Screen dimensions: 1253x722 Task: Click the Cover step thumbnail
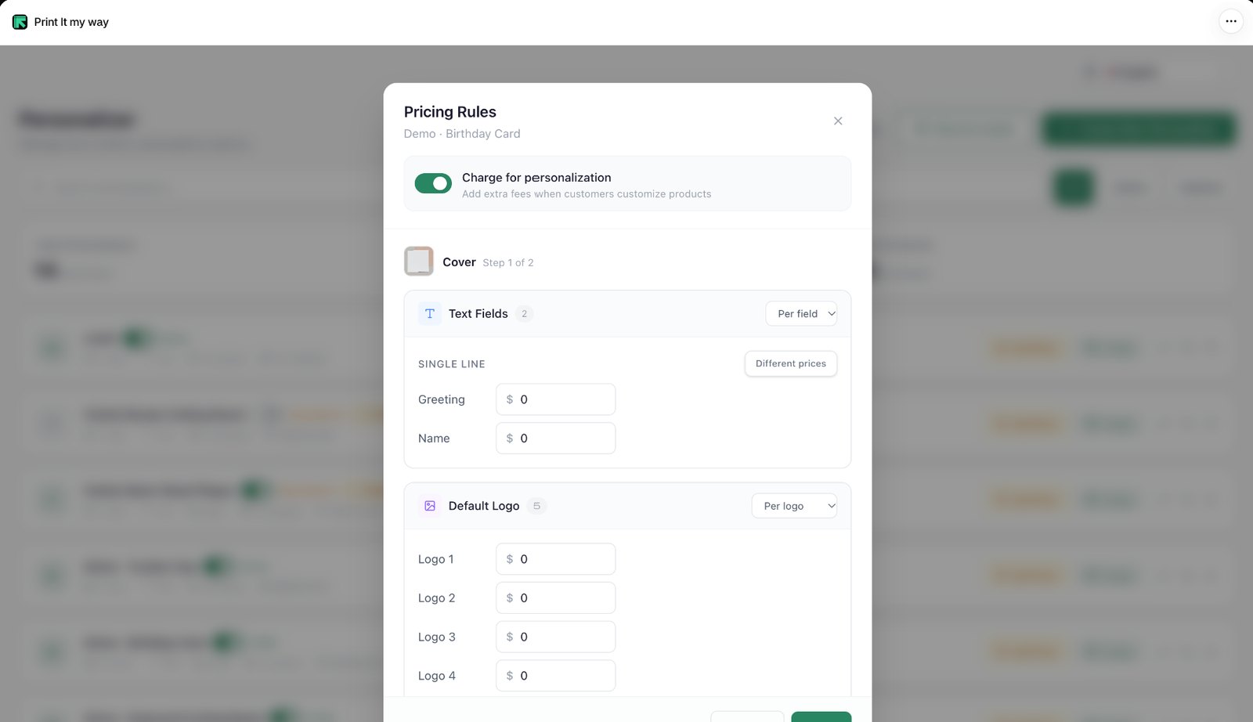point(419,262)
